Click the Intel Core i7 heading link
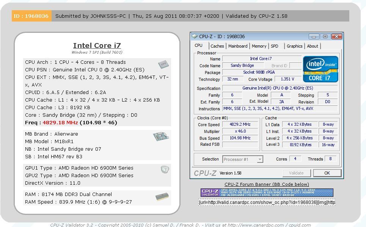Viewport: 366px width, 227px height. click(x=97, y=46)
